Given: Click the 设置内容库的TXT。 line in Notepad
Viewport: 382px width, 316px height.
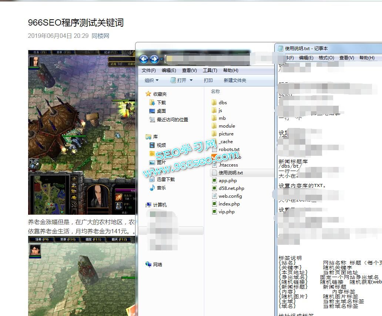Looking at the screenshot, I should click(302, 186).
